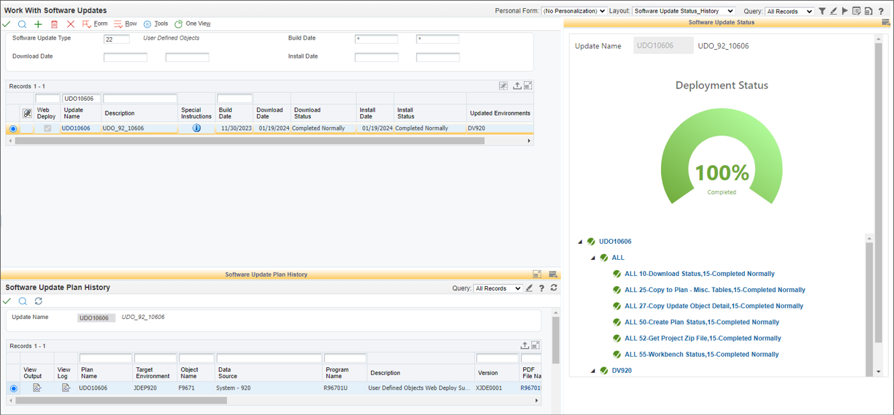The image size is (894, 415).
Task: Click the Update Name filter field containing UDO10606
Action: pyautogui.click(x=81, y=98)
